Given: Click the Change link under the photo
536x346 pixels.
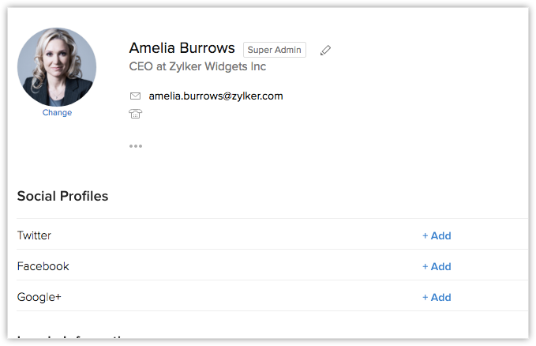Looking at the screenshot, I should point(57,113).
